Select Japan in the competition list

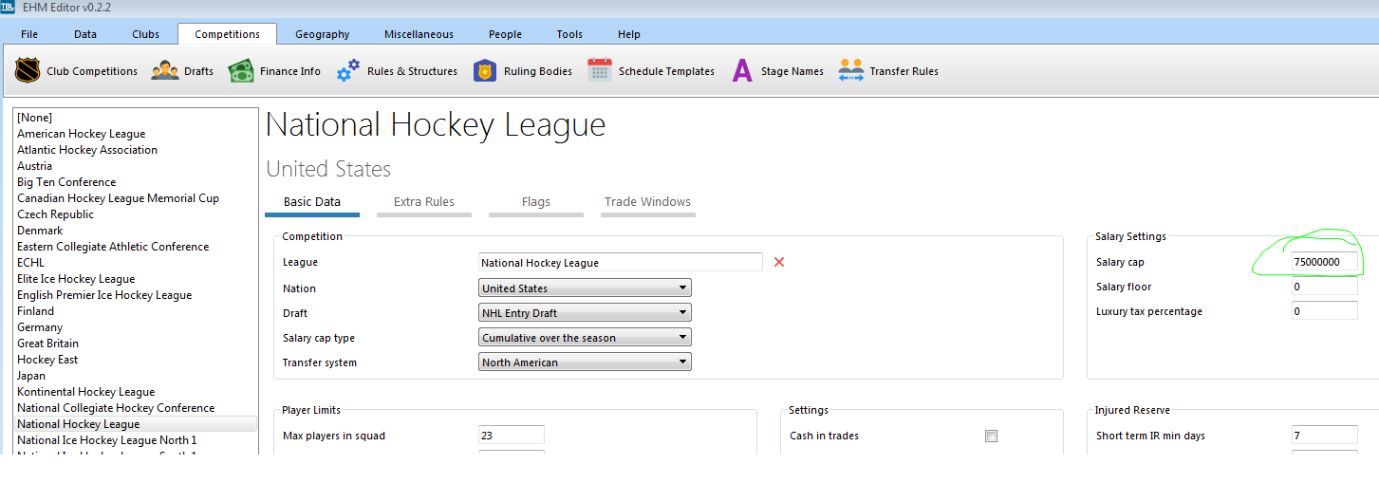coord(136,376)
